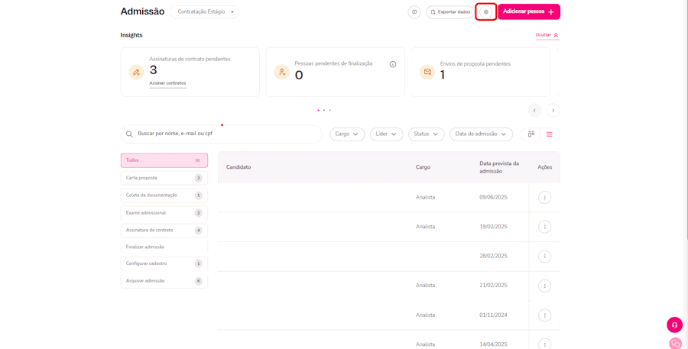Click the 19/02/2025 admission date
Screen dimensions: 688x349
click(x=493, y=227)
